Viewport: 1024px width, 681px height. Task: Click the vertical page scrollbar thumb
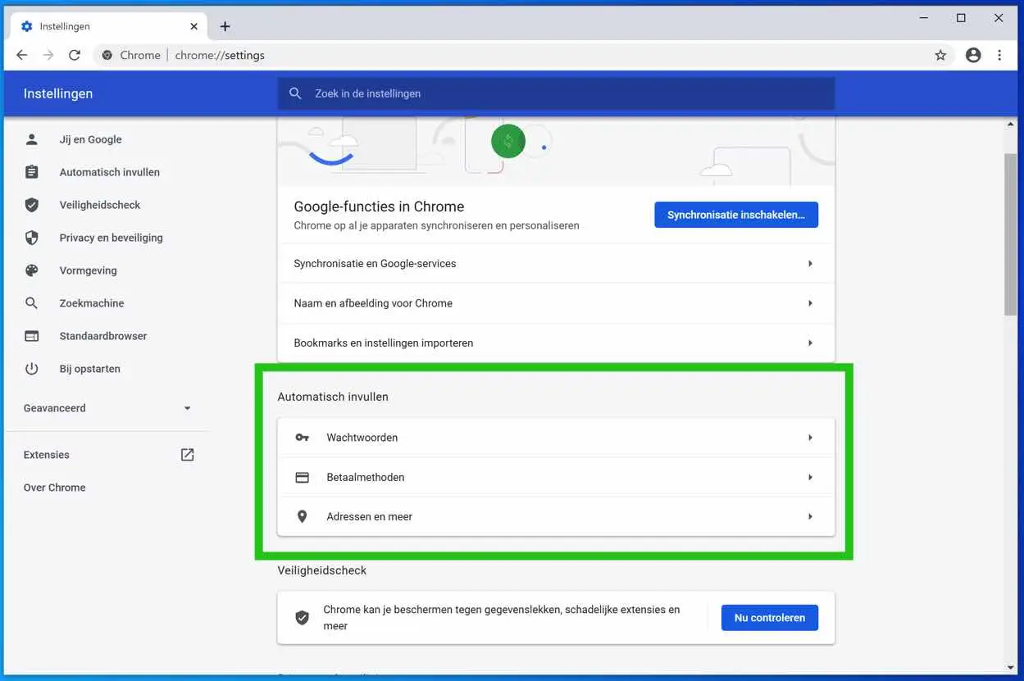point(1010,233)
